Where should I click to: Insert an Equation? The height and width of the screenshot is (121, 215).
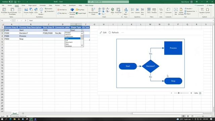point(202,11)
